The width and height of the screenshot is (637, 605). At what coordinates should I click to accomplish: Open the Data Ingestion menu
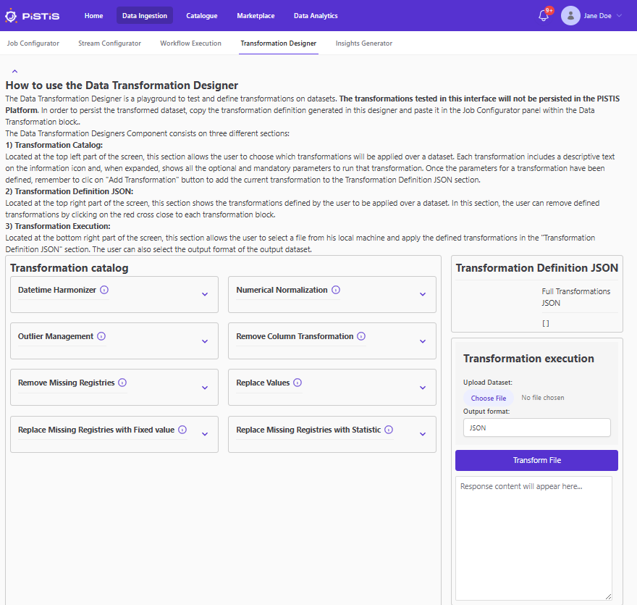145,15
